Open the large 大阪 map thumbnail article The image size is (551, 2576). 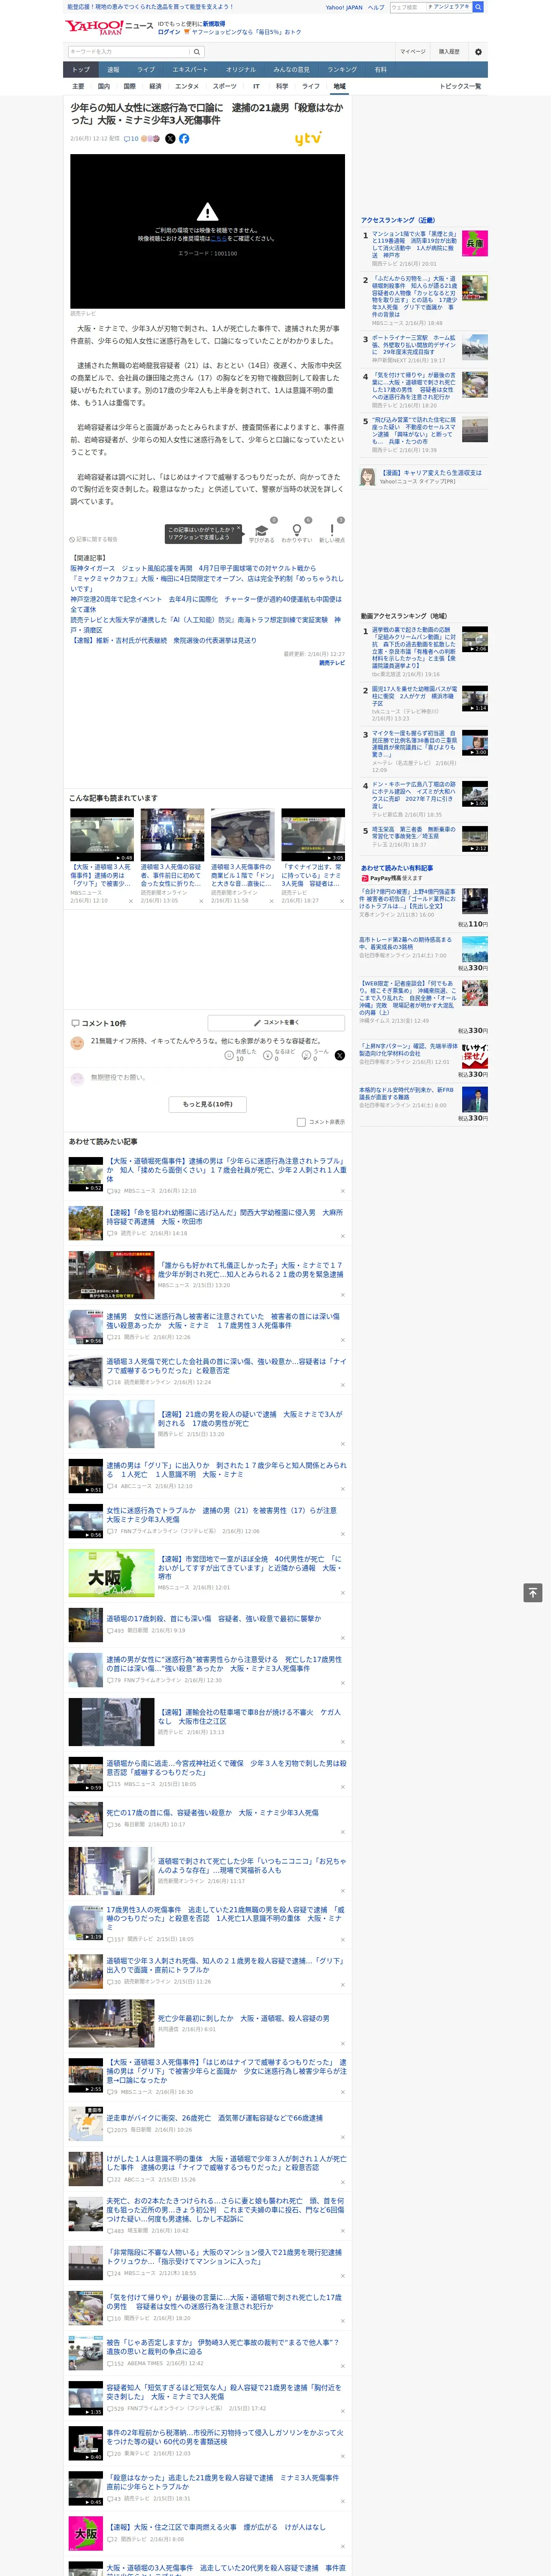point(111,1573)
